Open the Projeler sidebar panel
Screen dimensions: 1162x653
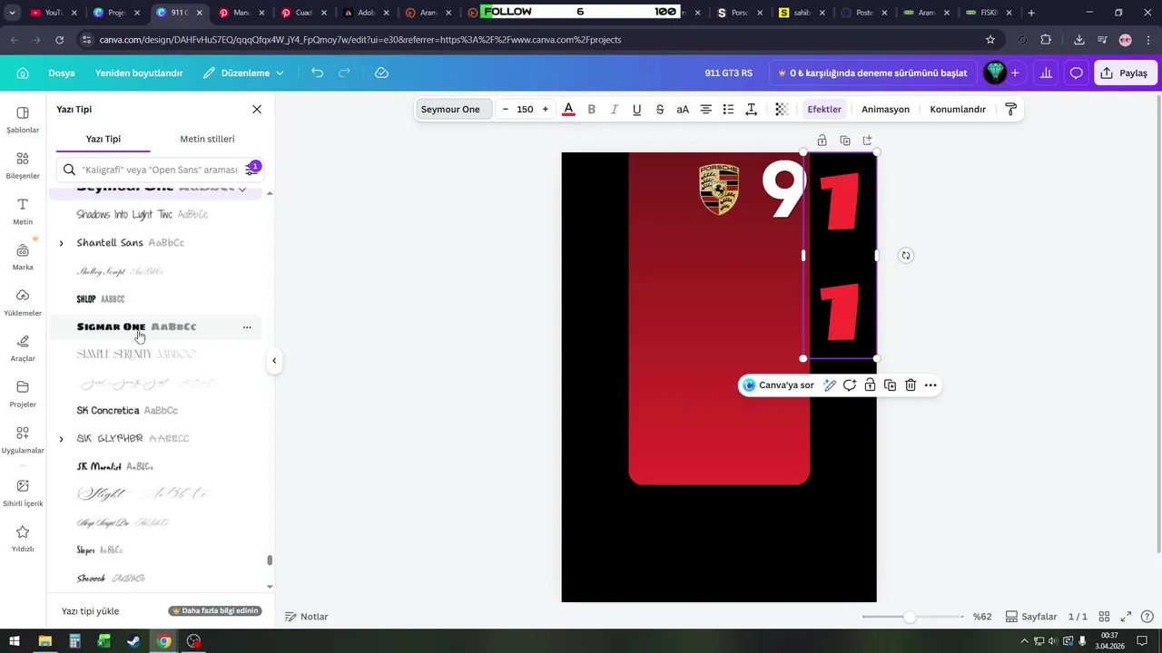pyautogui.click(x=23, y=394)
